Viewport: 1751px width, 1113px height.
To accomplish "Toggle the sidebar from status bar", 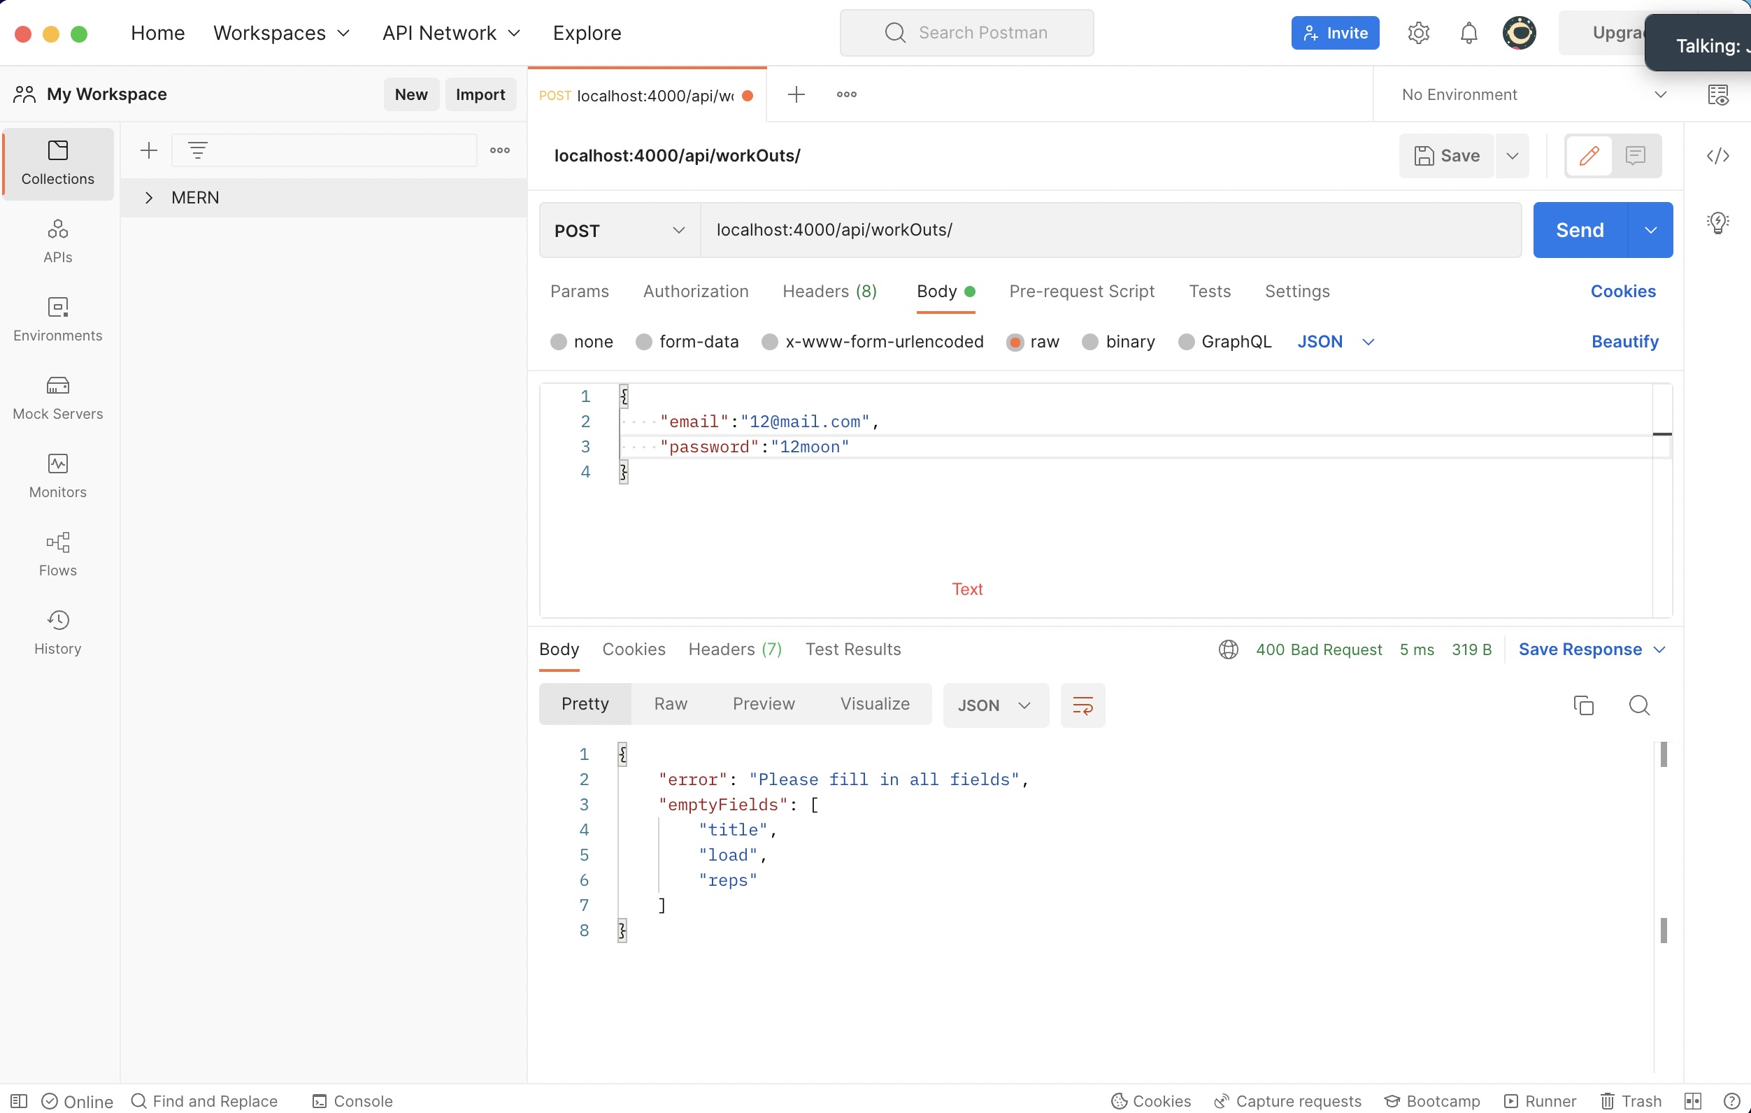I will tap(19, 1100).
